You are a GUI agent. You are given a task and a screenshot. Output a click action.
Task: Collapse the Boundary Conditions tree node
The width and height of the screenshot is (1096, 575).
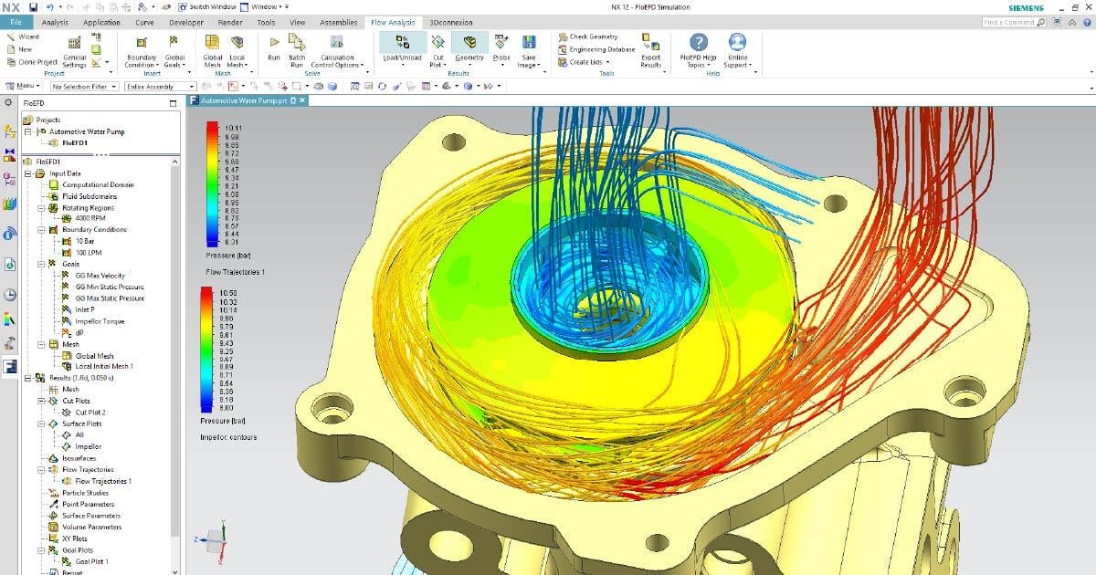point(41,230)
